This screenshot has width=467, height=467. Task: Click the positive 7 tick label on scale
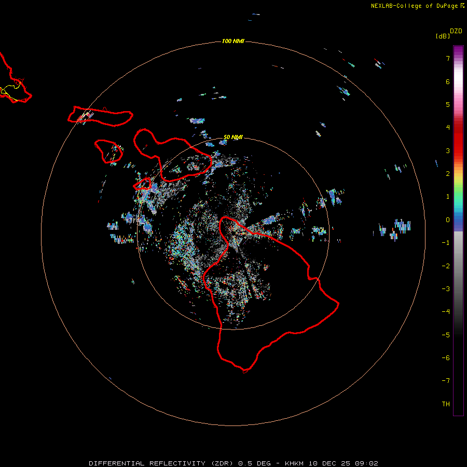(448, 58)
